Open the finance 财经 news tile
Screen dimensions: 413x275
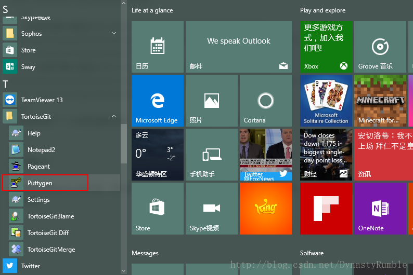coord(326,155)
